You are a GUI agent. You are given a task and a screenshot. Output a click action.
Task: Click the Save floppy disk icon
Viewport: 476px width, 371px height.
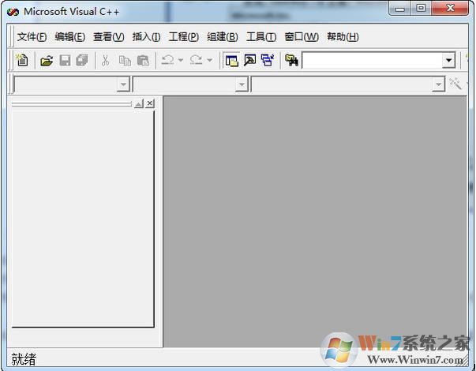[65, 61]
